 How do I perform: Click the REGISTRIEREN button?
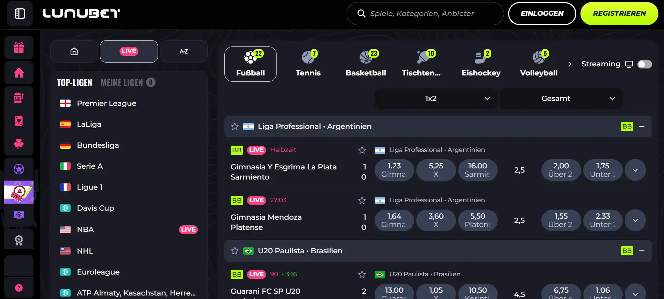[619, 14]
